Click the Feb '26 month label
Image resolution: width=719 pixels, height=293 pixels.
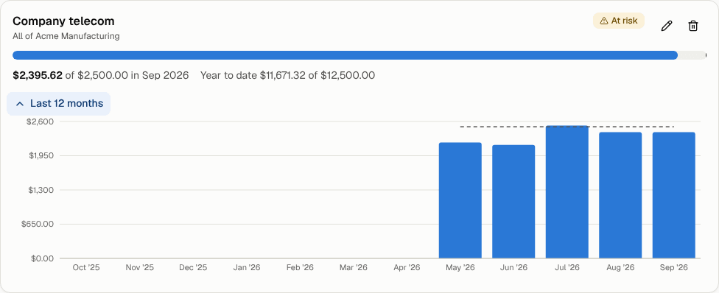pyautogui.click(x=300, y=268)
